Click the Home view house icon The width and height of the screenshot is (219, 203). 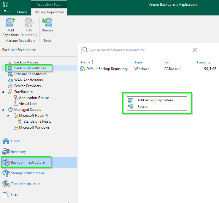tap(6, 141)
